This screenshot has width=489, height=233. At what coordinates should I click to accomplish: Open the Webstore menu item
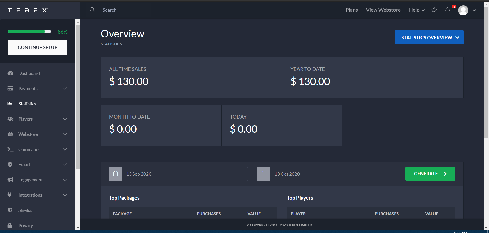coord(28,134)
